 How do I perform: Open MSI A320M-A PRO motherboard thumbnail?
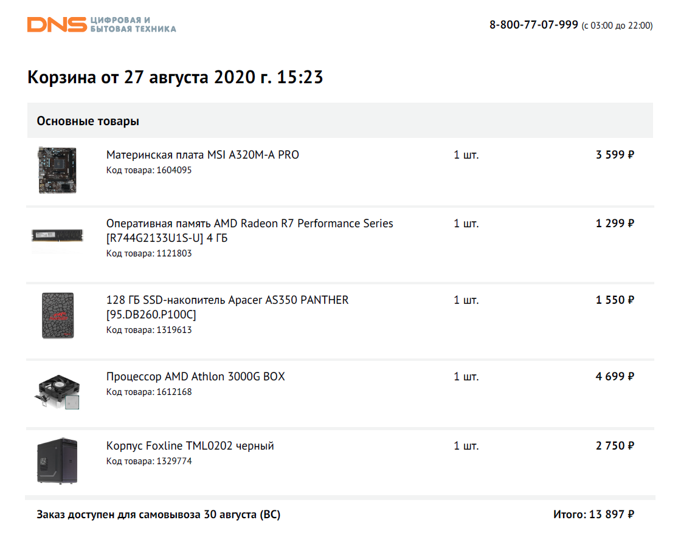point(57,169)
